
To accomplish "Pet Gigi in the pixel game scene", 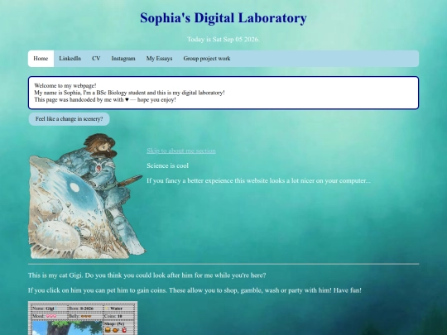I will pos(66,328).
